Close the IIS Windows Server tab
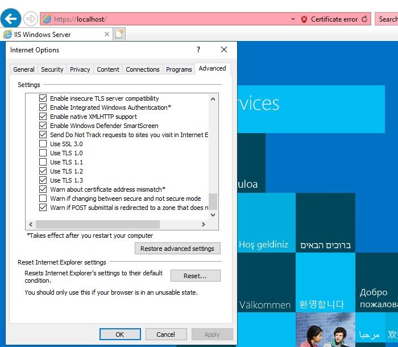The image size is (398, 347). (107, 34)
